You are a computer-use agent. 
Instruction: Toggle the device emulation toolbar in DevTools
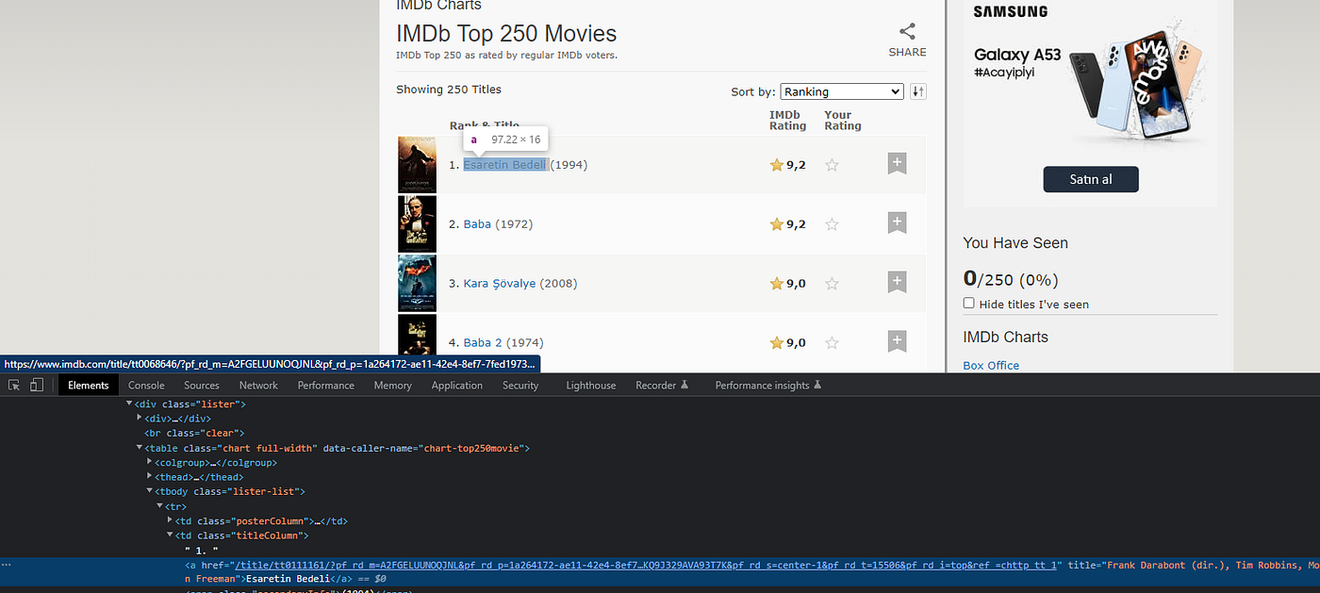[36, 385]
